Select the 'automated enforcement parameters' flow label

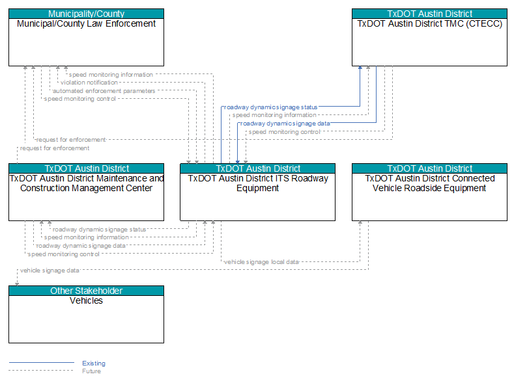click(x=104, y=91)
